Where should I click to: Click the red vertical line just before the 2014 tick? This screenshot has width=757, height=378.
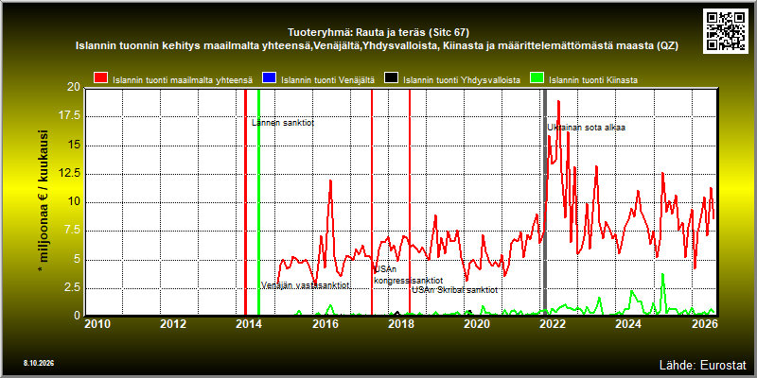tap(245, 201)
